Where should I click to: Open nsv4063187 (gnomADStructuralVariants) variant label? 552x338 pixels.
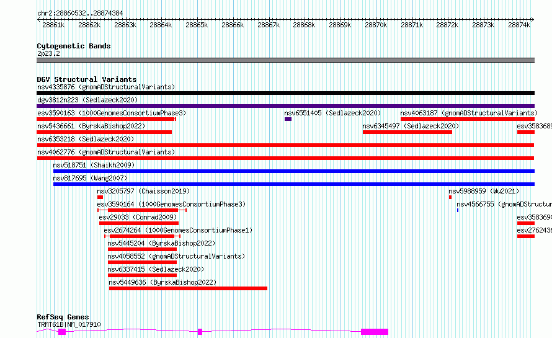pyautogui.click(x=469, y=113)
